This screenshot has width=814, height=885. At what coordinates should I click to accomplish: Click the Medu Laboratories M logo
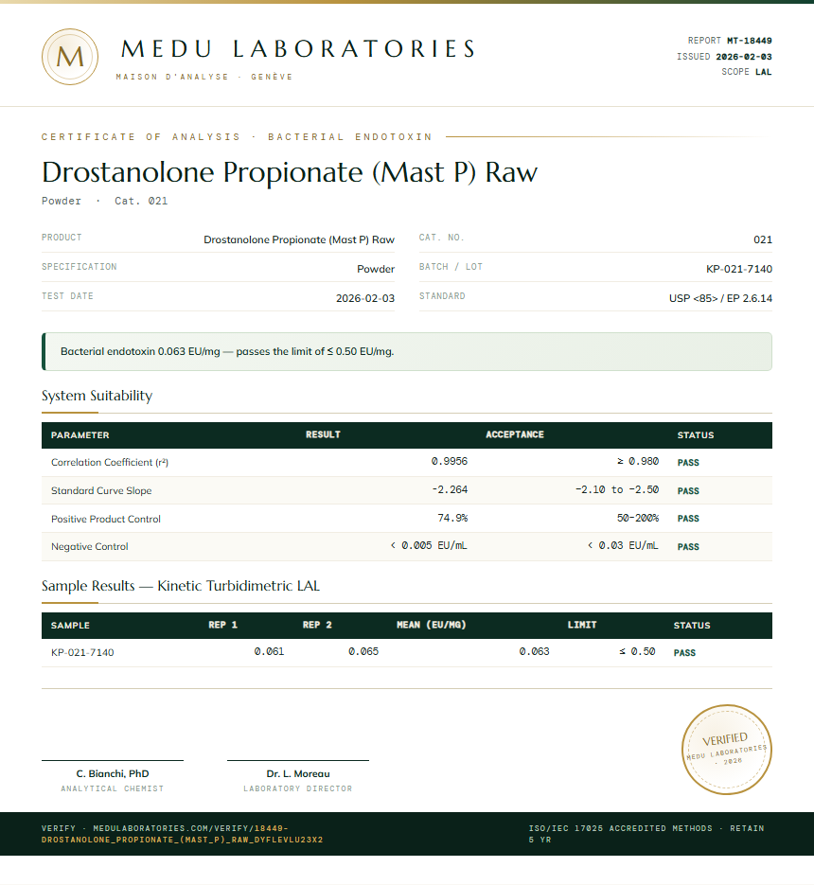(x=70, y=57)
